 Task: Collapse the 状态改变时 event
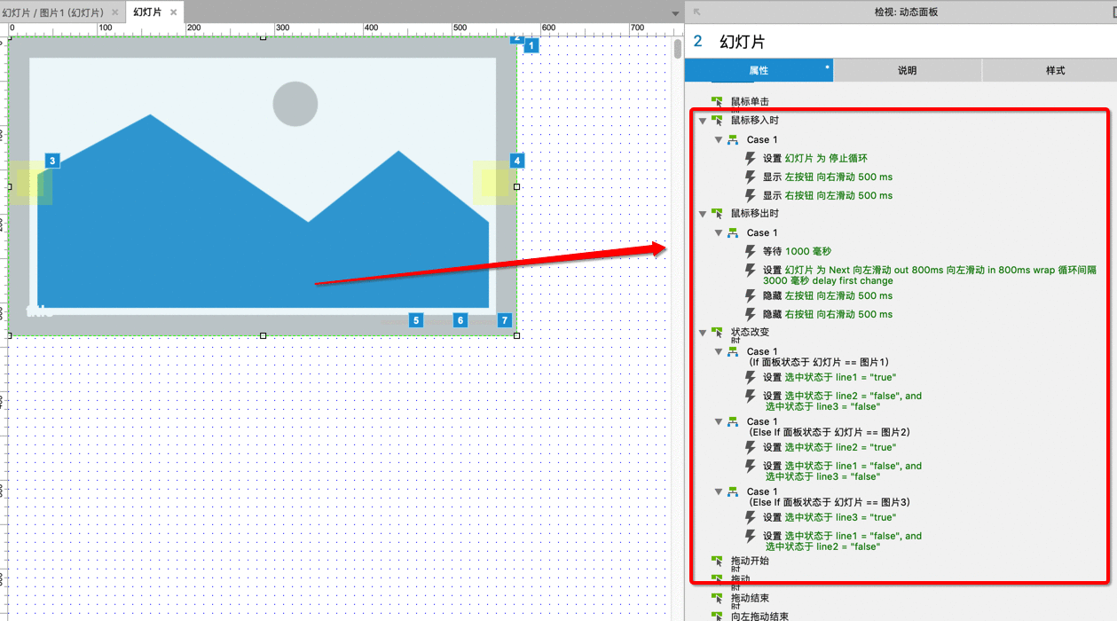pyautogui.click(x=703, y=333)
